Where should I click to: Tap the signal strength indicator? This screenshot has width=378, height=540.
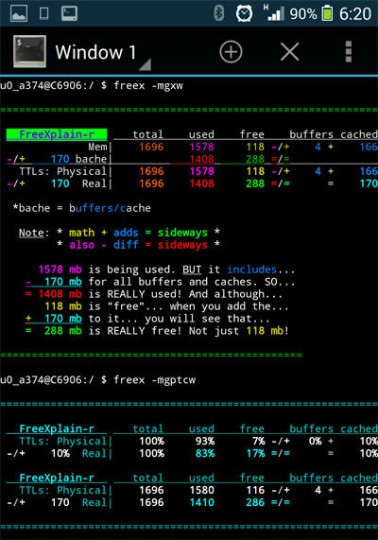click(274, 12)
